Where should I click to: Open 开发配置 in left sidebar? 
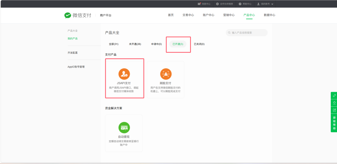click(73, 53)
